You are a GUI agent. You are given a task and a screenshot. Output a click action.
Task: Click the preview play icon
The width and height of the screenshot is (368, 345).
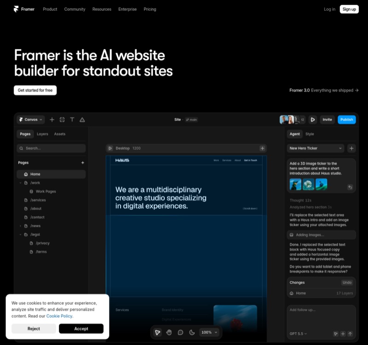[313, 120]
